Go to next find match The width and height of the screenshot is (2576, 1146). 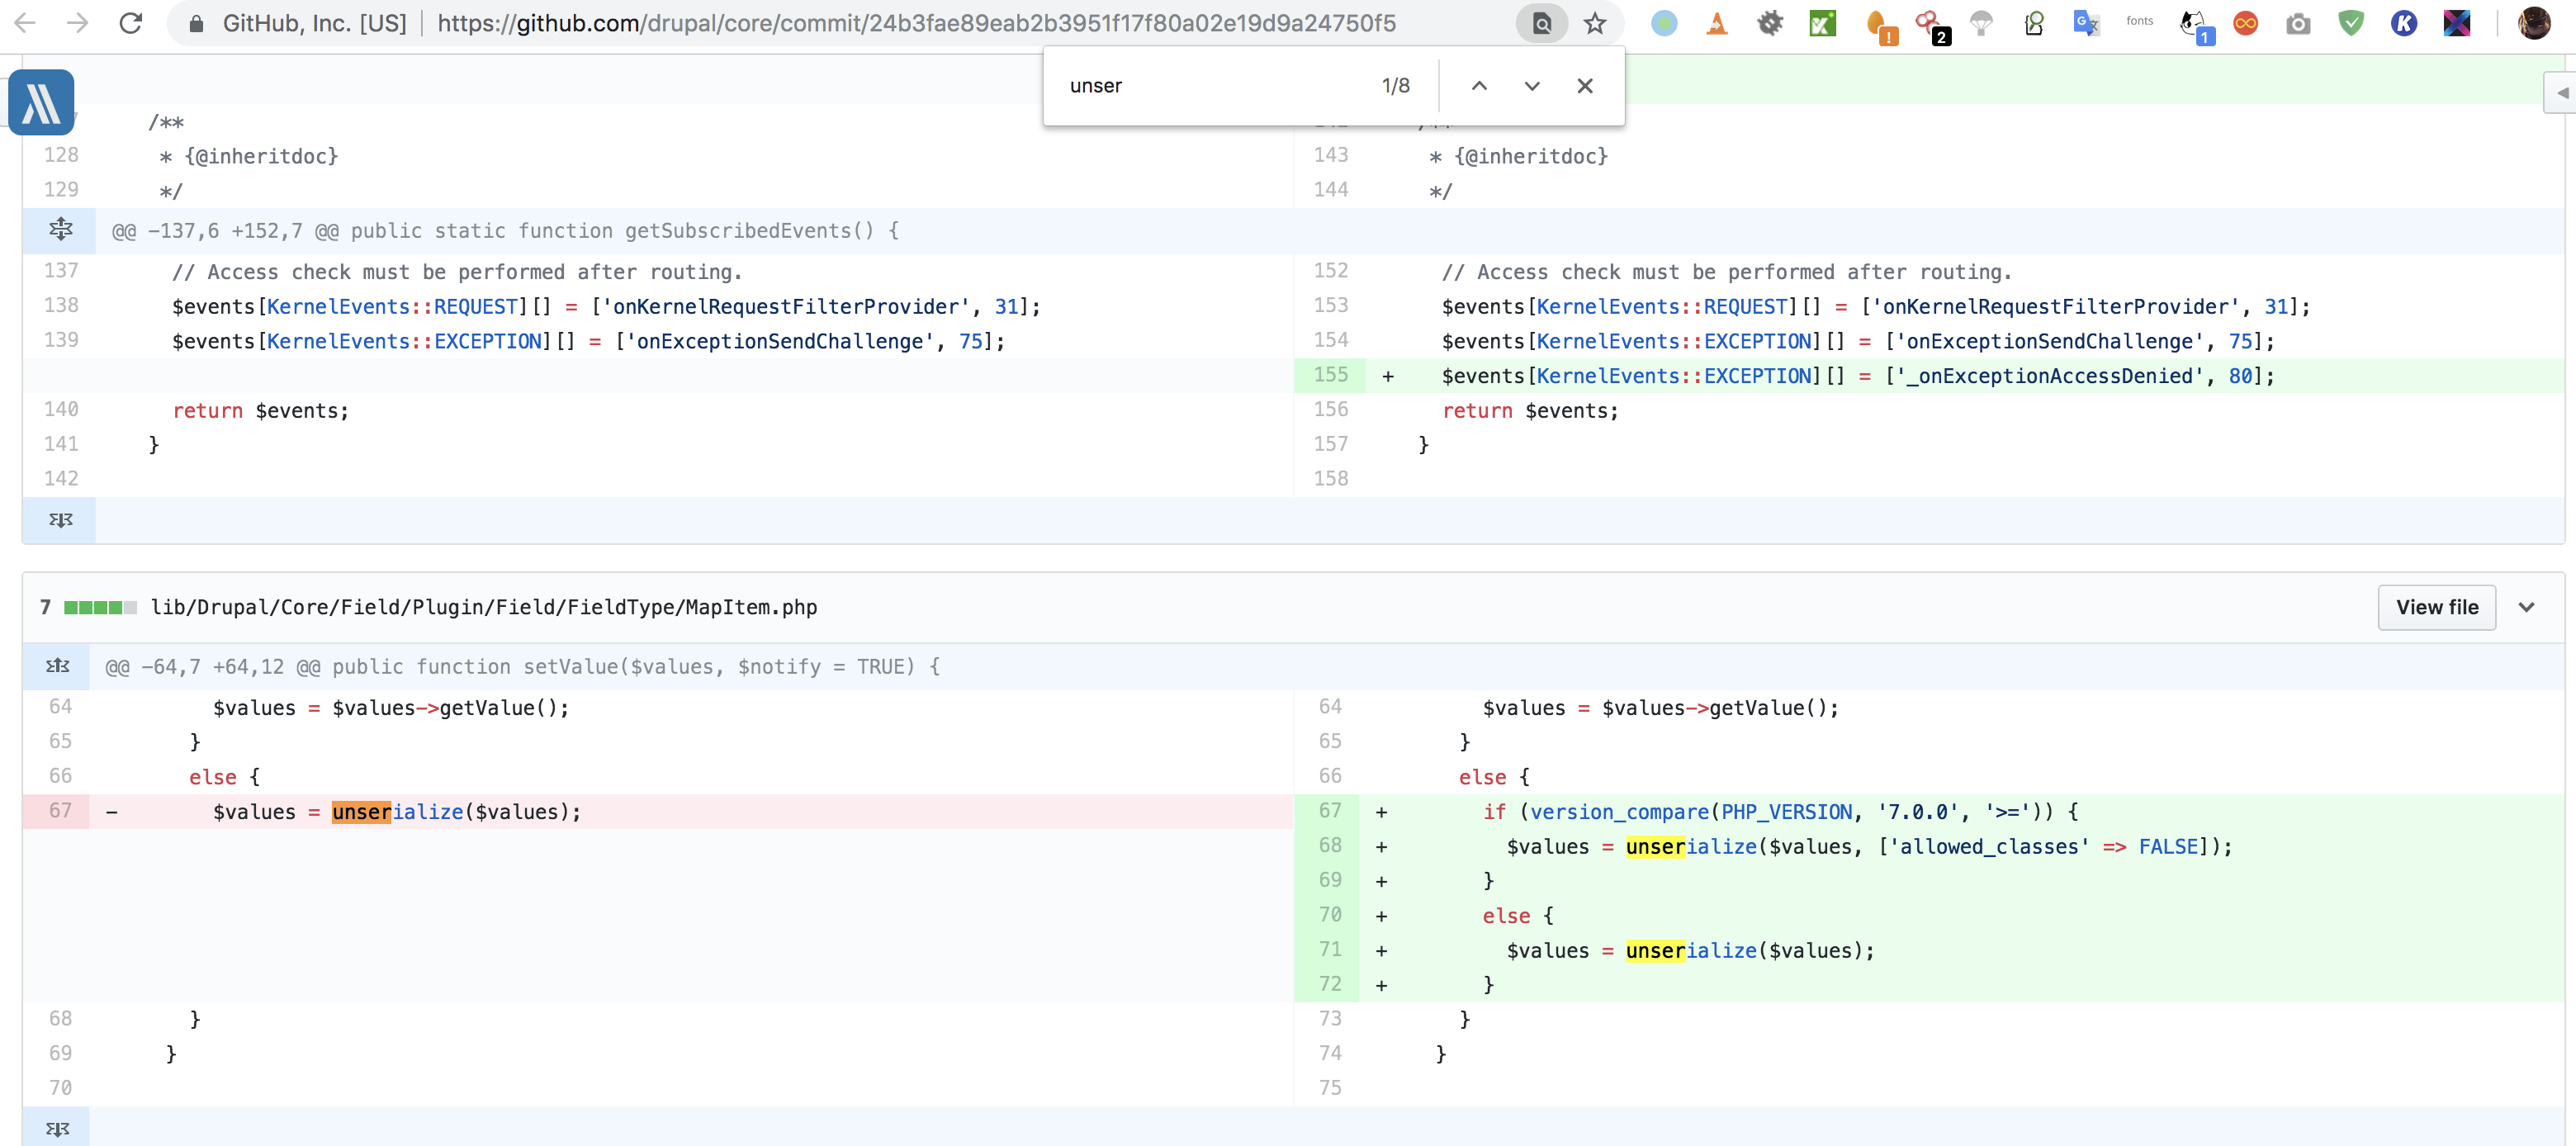click(1531, 86)
